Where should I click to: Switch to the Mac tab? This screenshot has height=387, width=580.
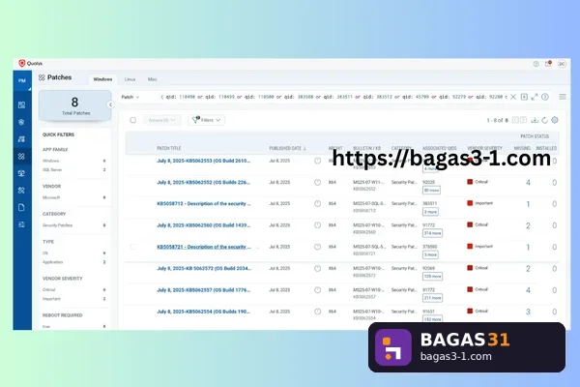pos(152,79)
